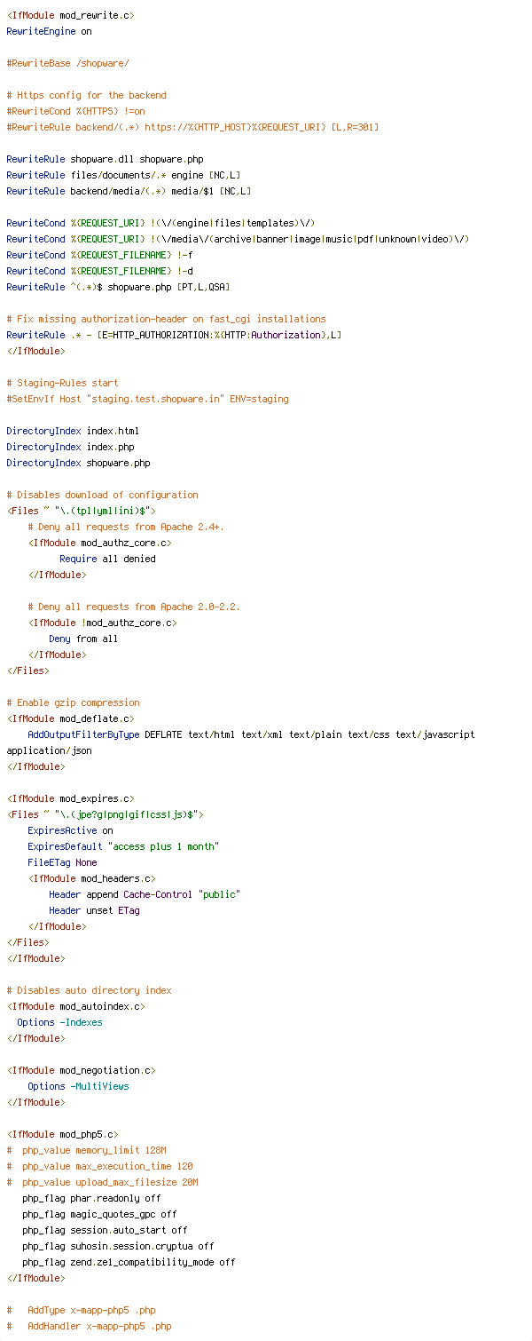
Task: Click the 'application/json' line
Action: coord(49,750)
